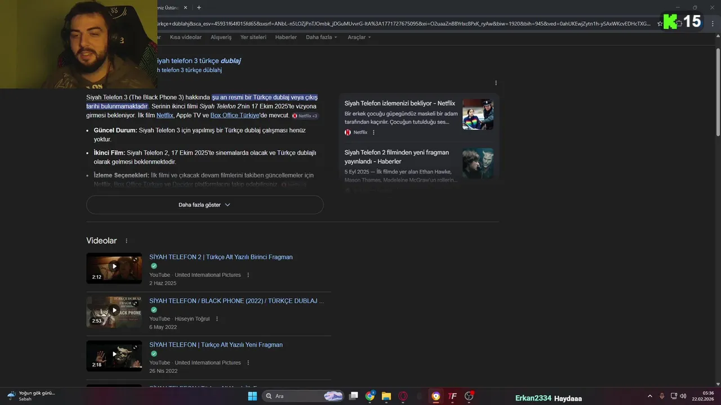This screenshot has height=405, width=721.
Task: Bookmark this page with the star icon
Action: [x=660, y=24]
